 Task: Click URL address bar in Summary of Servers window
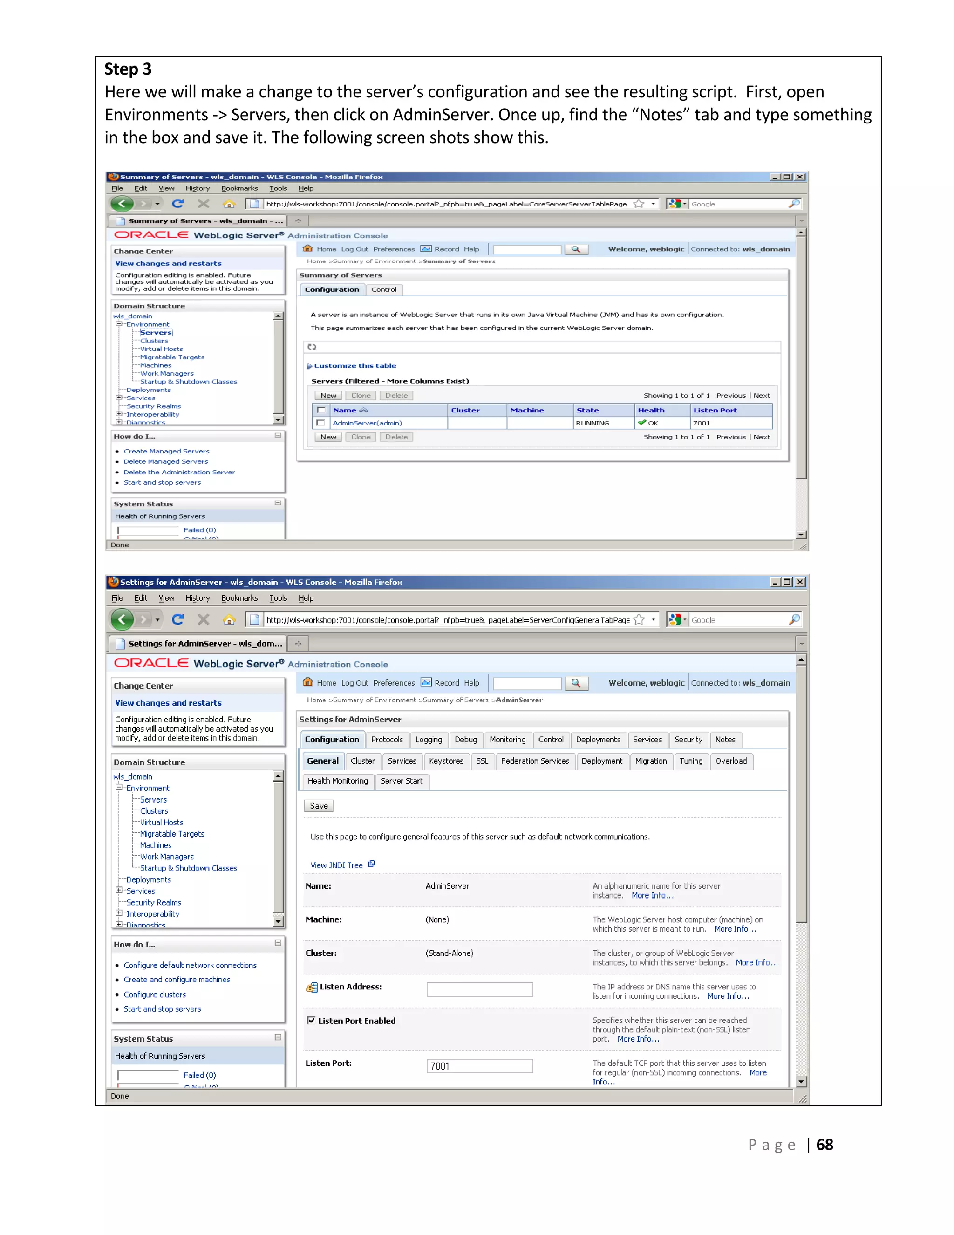(x=446, y=204)
